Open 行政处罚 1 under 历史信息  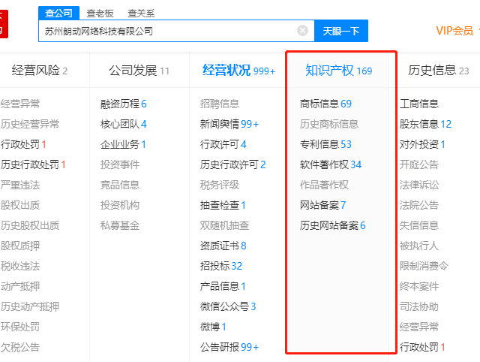click(422, 347)
